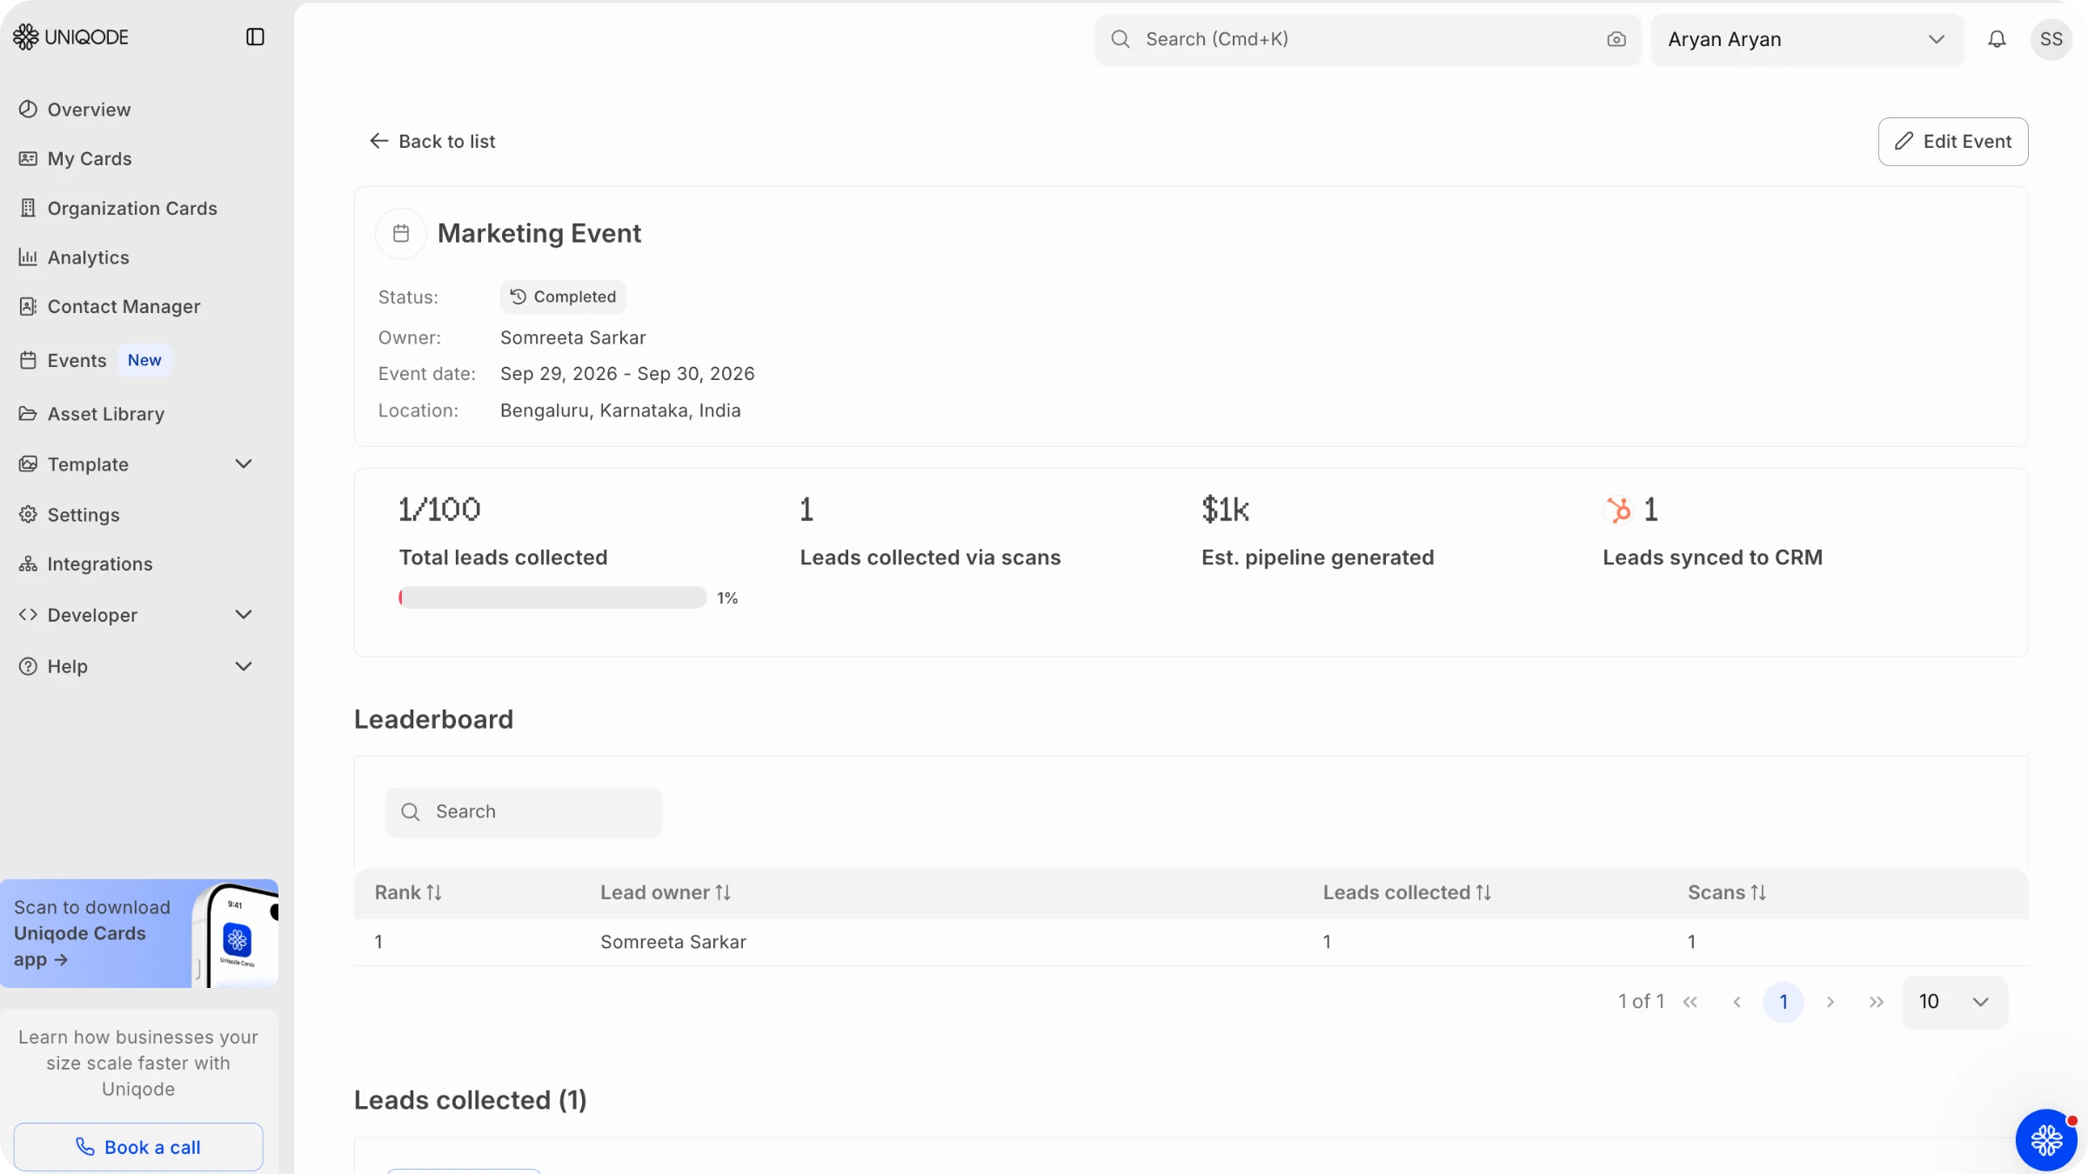Image resolution: width=2088 pixels, height=1174 pixels.
Task: Click the calendar icon beside Marketing Event
Action: click(x=401, y=233)
